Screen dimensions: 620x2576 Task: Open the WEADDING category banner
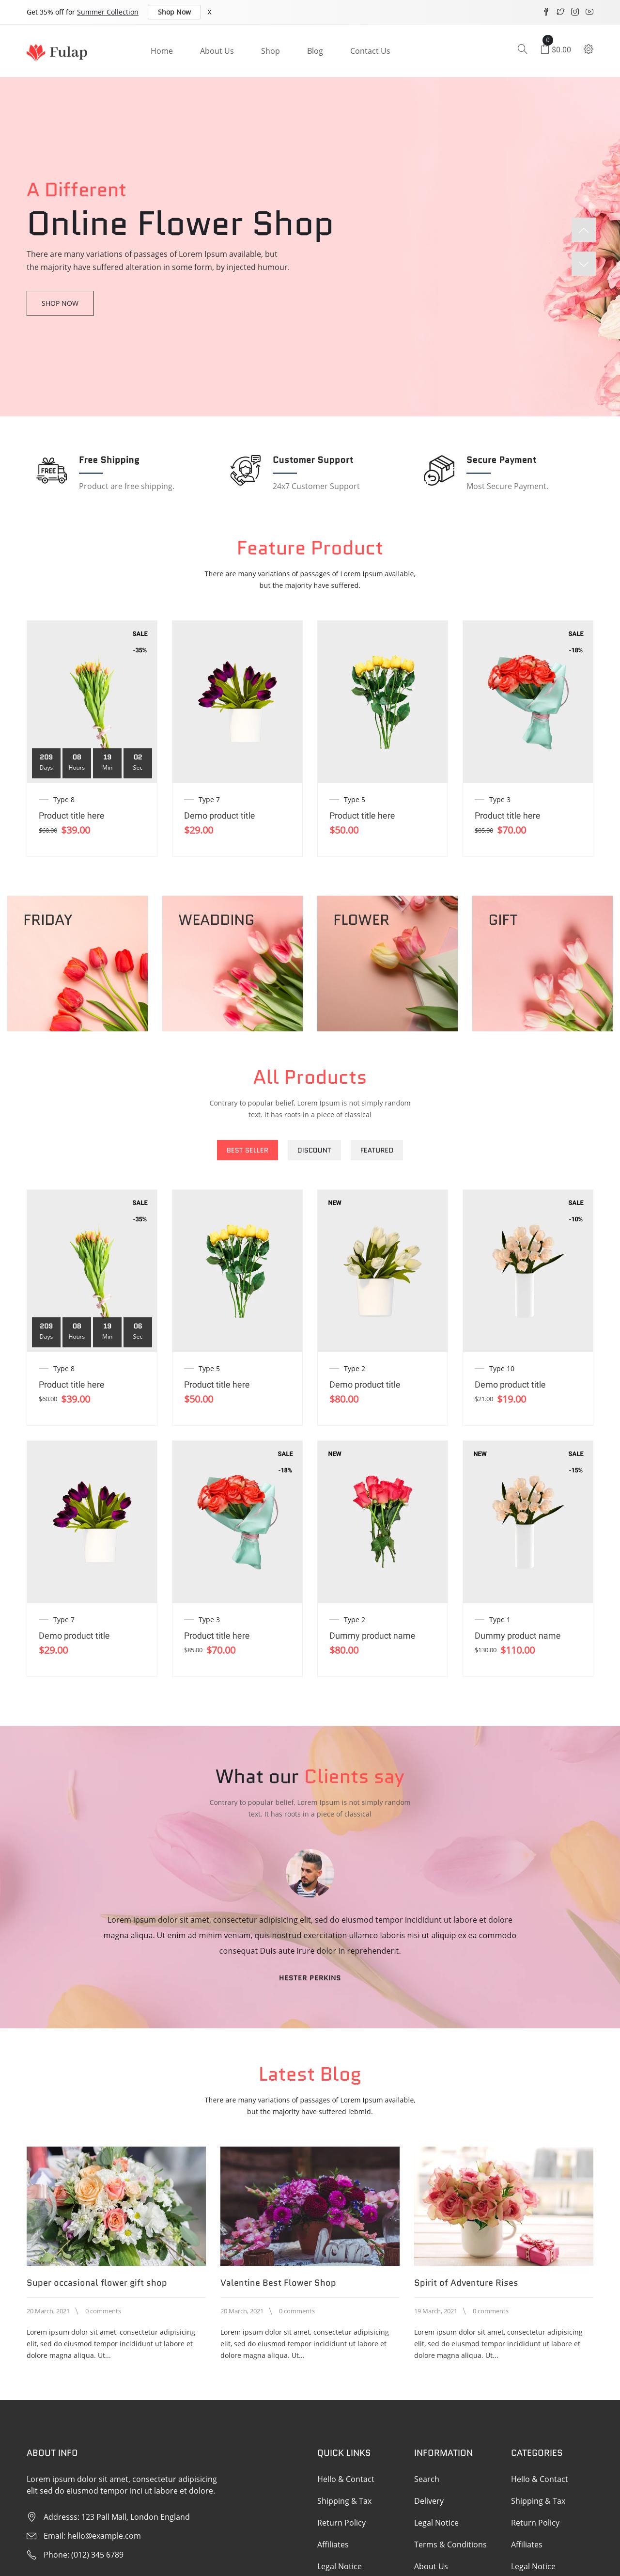click(232, 963)
